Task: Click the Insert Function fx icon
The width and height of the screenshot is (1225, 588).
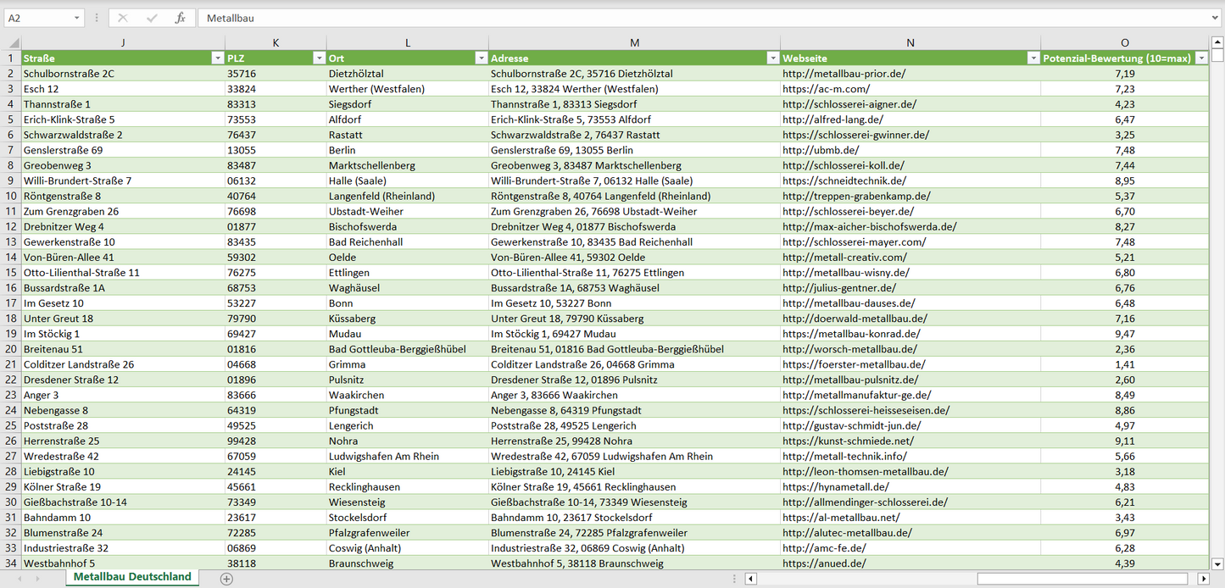Action: pos(180,18)
